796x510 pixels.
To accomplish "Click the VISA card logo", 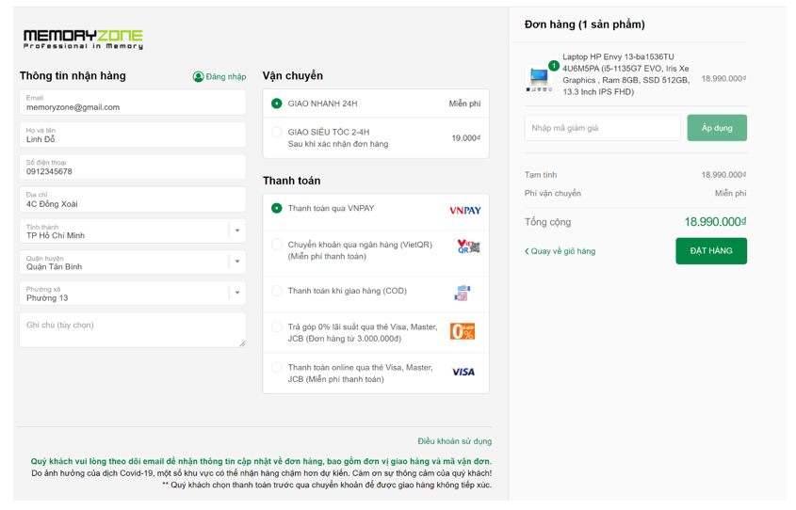I will tap(463, 373).
